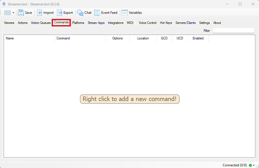Click the Save floppy disk icon

click(21, 13)
